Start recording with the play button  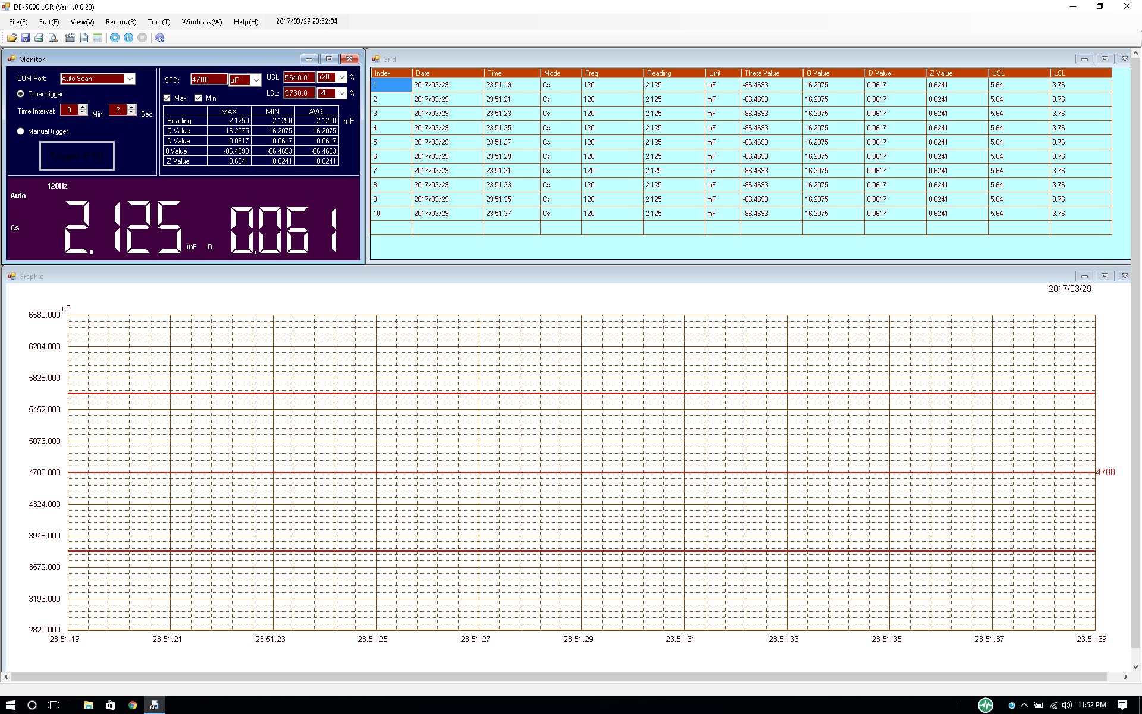[x=115, y=37]
